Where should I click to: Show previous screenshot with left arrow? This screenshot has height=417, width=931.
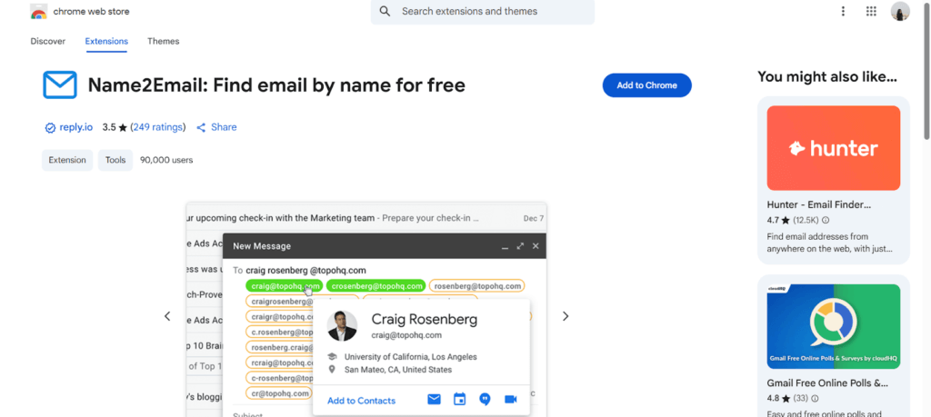(x=167, y=316)
